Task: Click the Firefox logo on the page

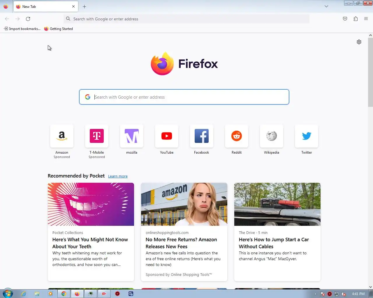Action: [x=184, y=63]
